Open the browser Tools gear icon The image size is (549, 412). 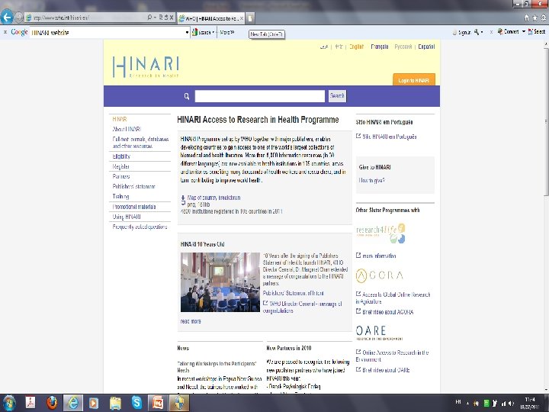pos(544,18)
